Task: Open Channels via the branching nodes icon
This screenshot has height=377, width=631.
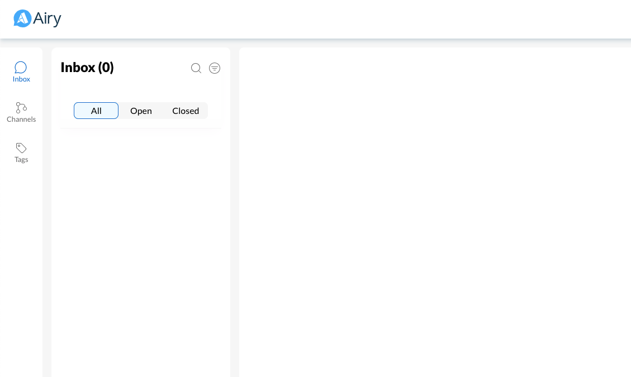Action: pyautogui.click(x=21, y=107)
